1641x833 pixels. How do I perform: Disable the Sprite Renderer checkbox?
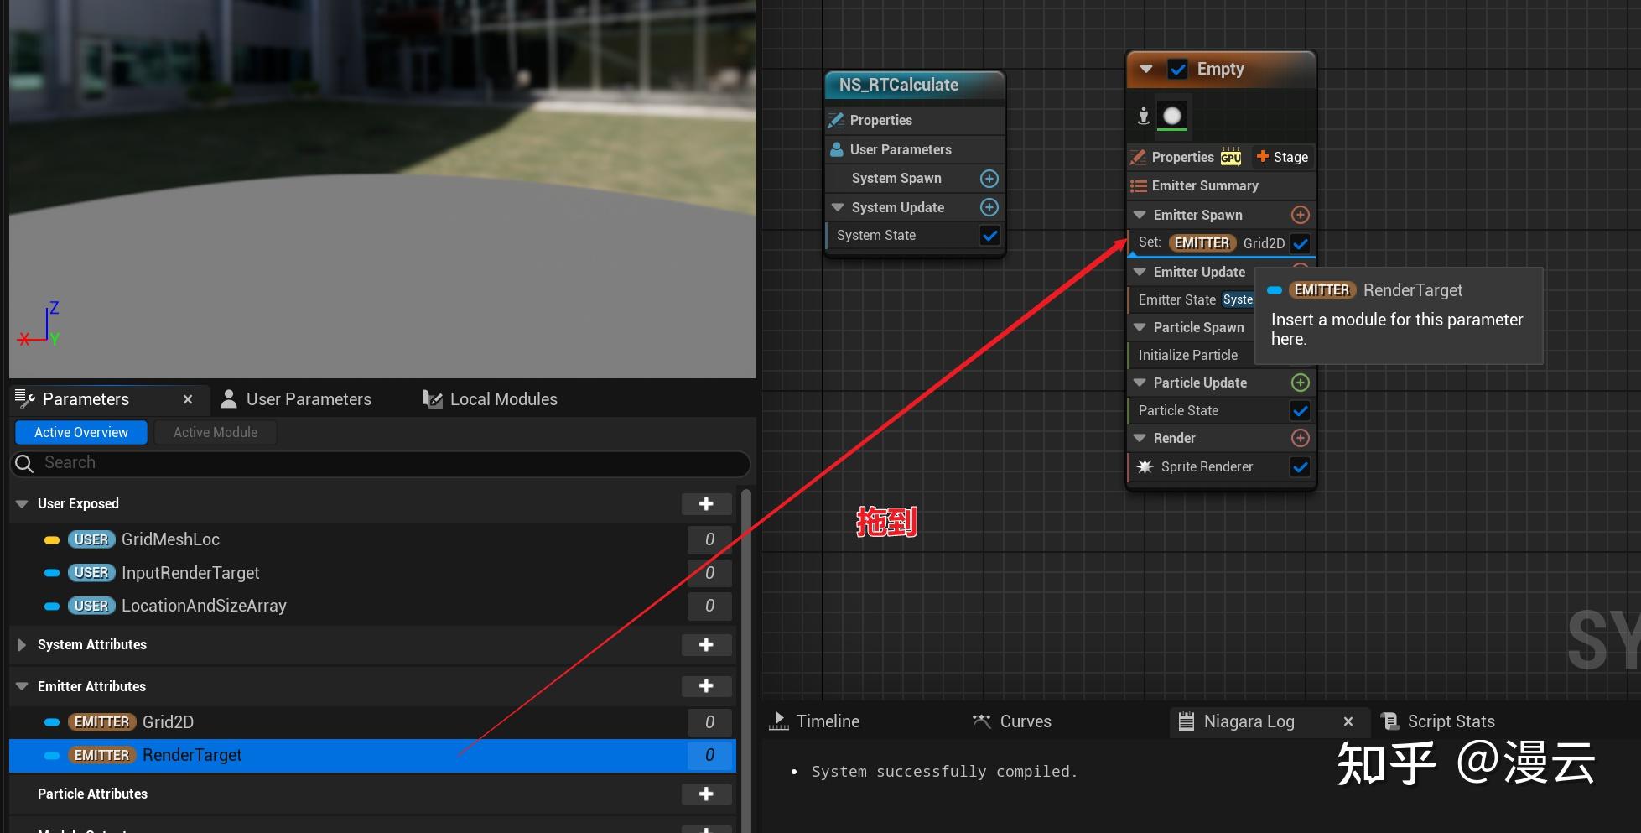1301,467
